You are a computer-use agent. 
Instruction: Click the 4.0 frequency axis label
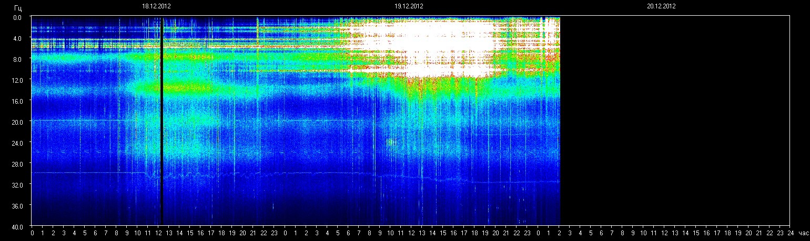[18, 38]
